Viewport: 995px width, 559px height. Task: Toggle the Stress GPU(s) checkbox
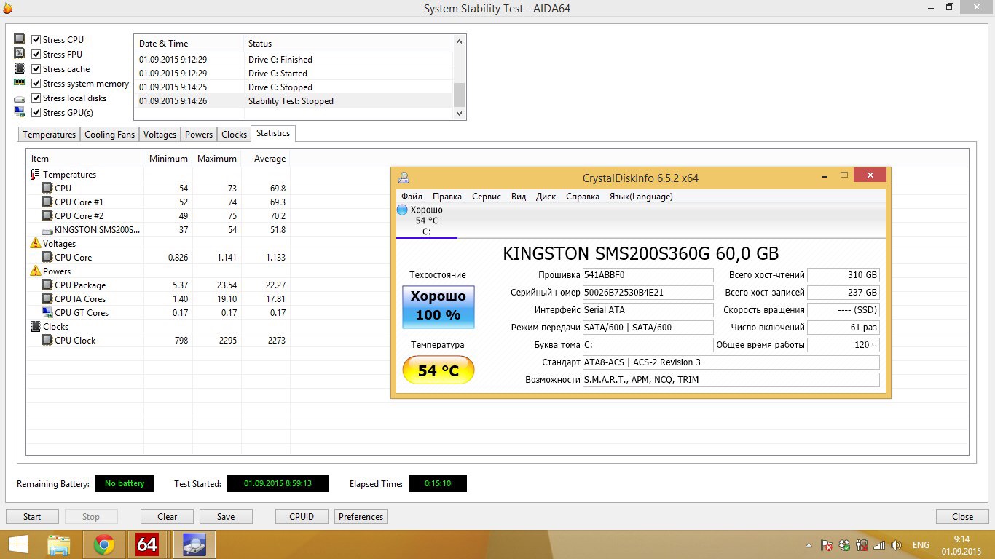coord(36,112)
